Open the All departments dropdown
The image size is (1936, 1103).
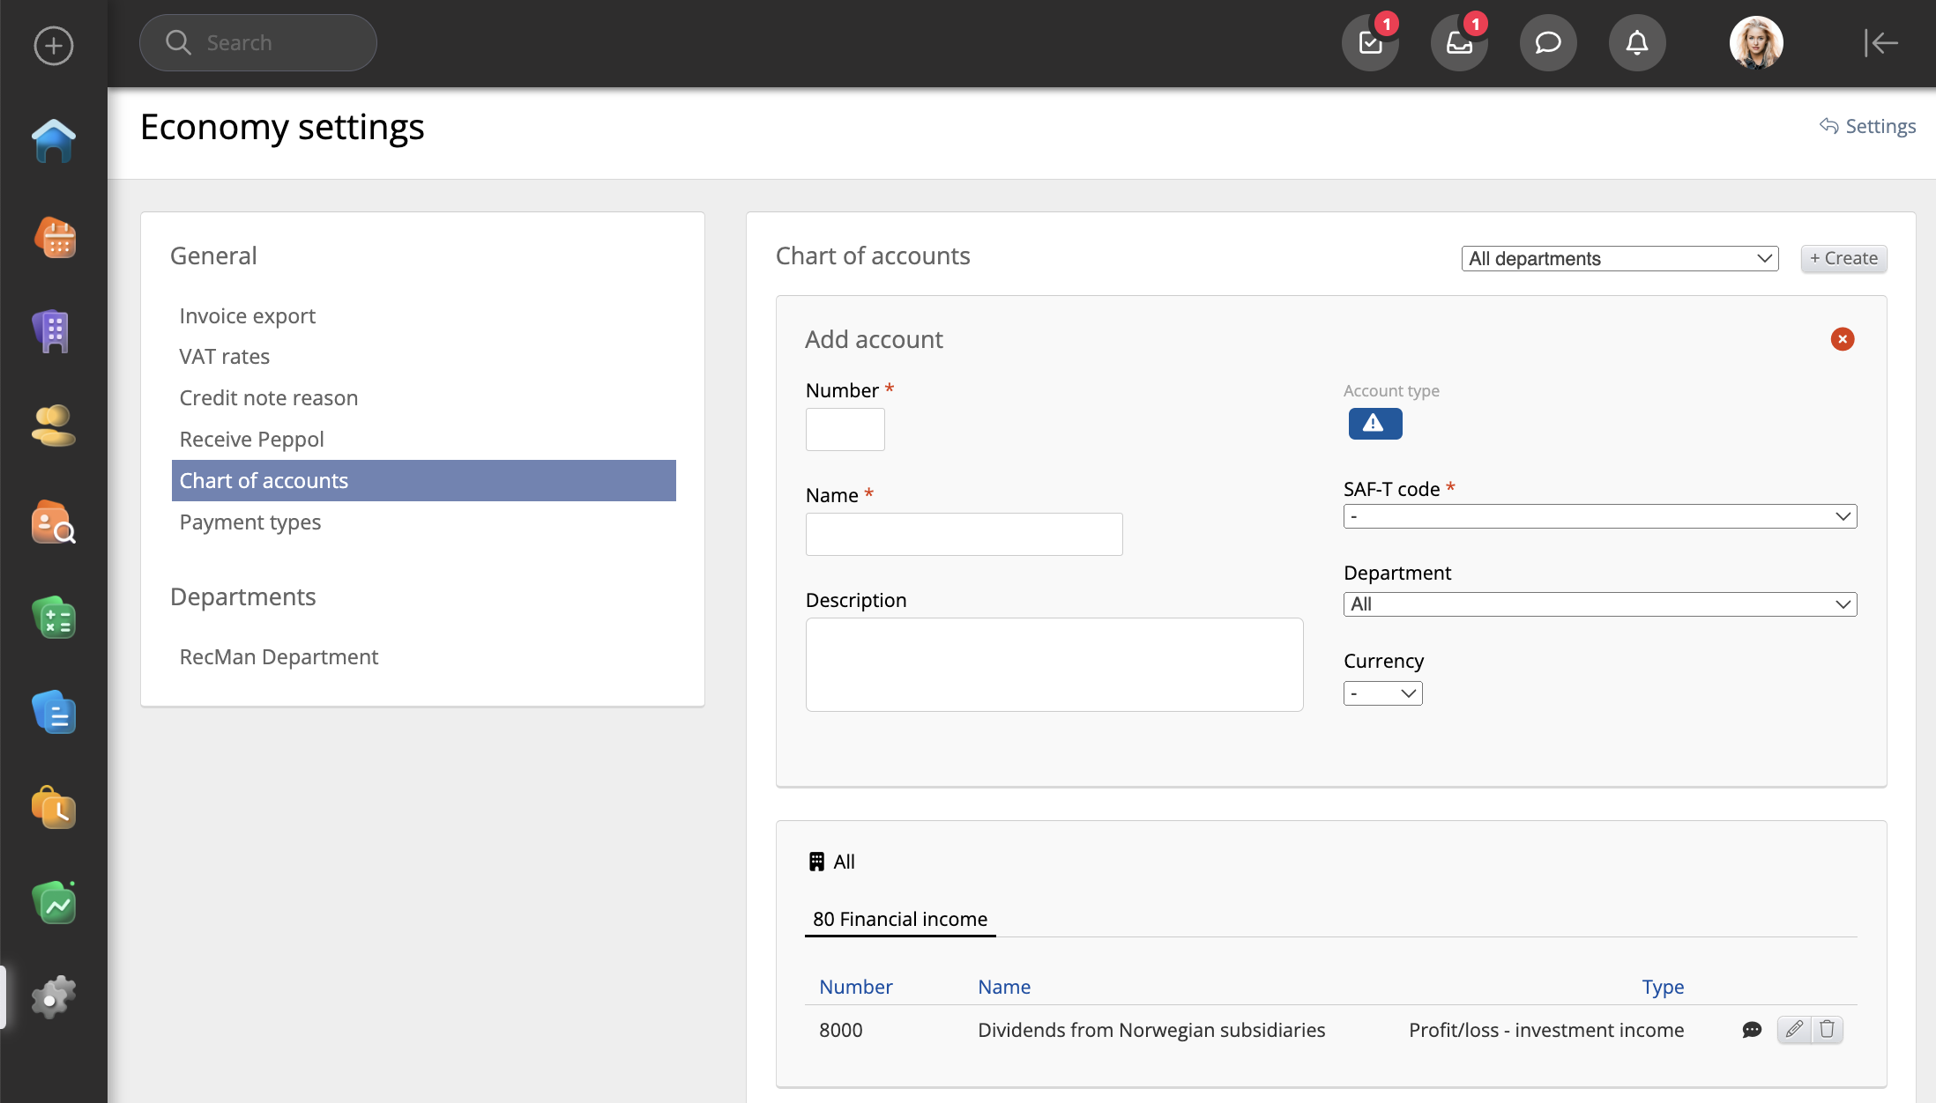pos(1620,258)
